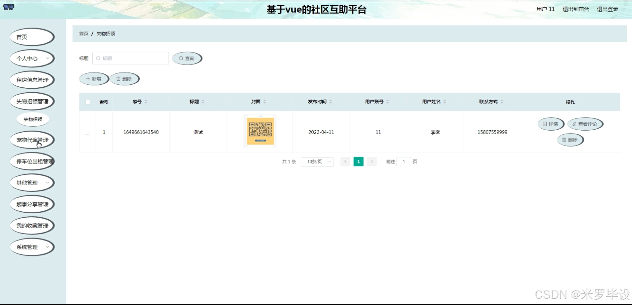632x305 pixels.
Task: Click the 失物招领 breadcrumb text
Action: 106,34
